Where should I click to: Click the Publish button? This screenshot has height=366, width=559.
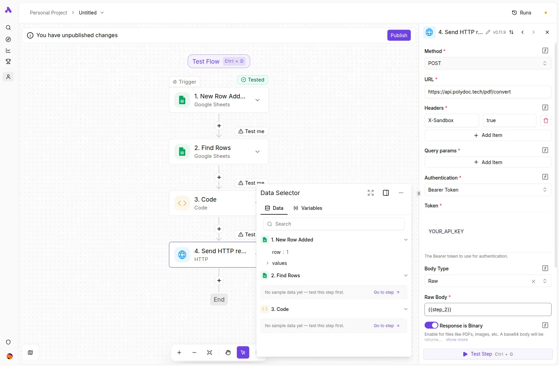pyautogui.click(x=399, y=35)
